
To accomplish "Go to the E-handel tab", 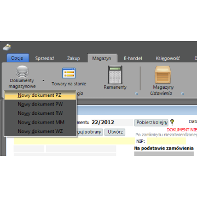I will tap(133, 59).
